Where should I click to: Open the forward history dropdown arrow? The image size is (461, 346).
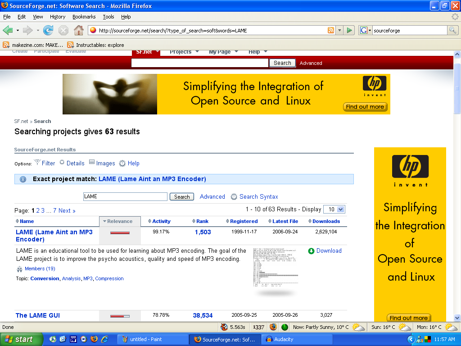pos(38,30)
